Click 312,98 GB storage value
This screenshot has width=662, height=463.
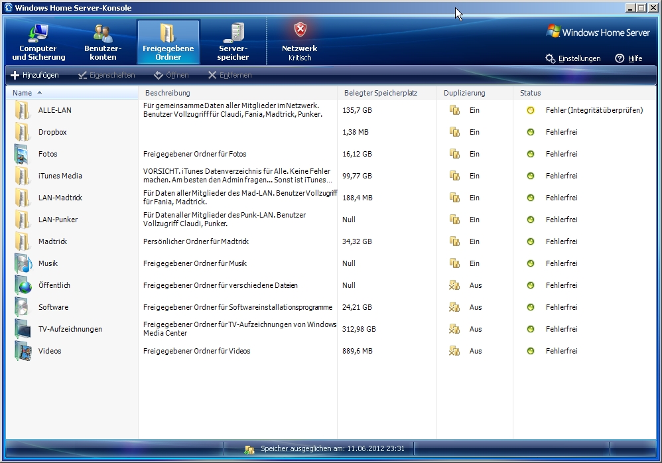(x=359, y=329)
